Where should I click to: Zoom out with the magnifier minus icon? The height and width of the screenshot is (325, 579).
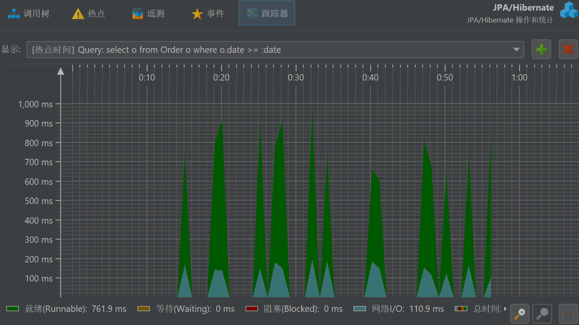pyautogui.click(x=542, y=313)
